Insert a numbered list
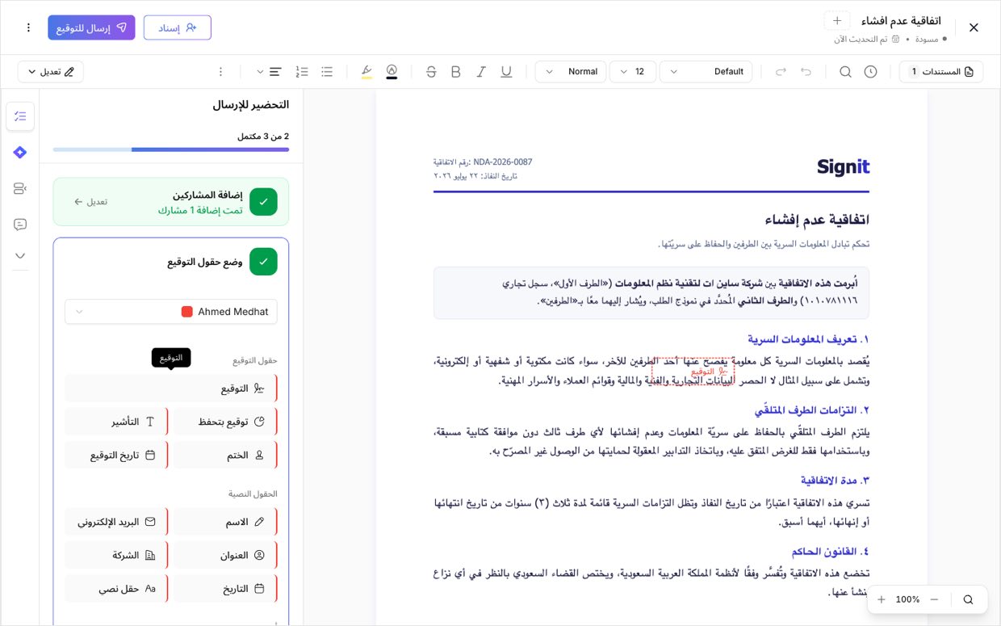1001x626 pixels. tap(302, 71)
